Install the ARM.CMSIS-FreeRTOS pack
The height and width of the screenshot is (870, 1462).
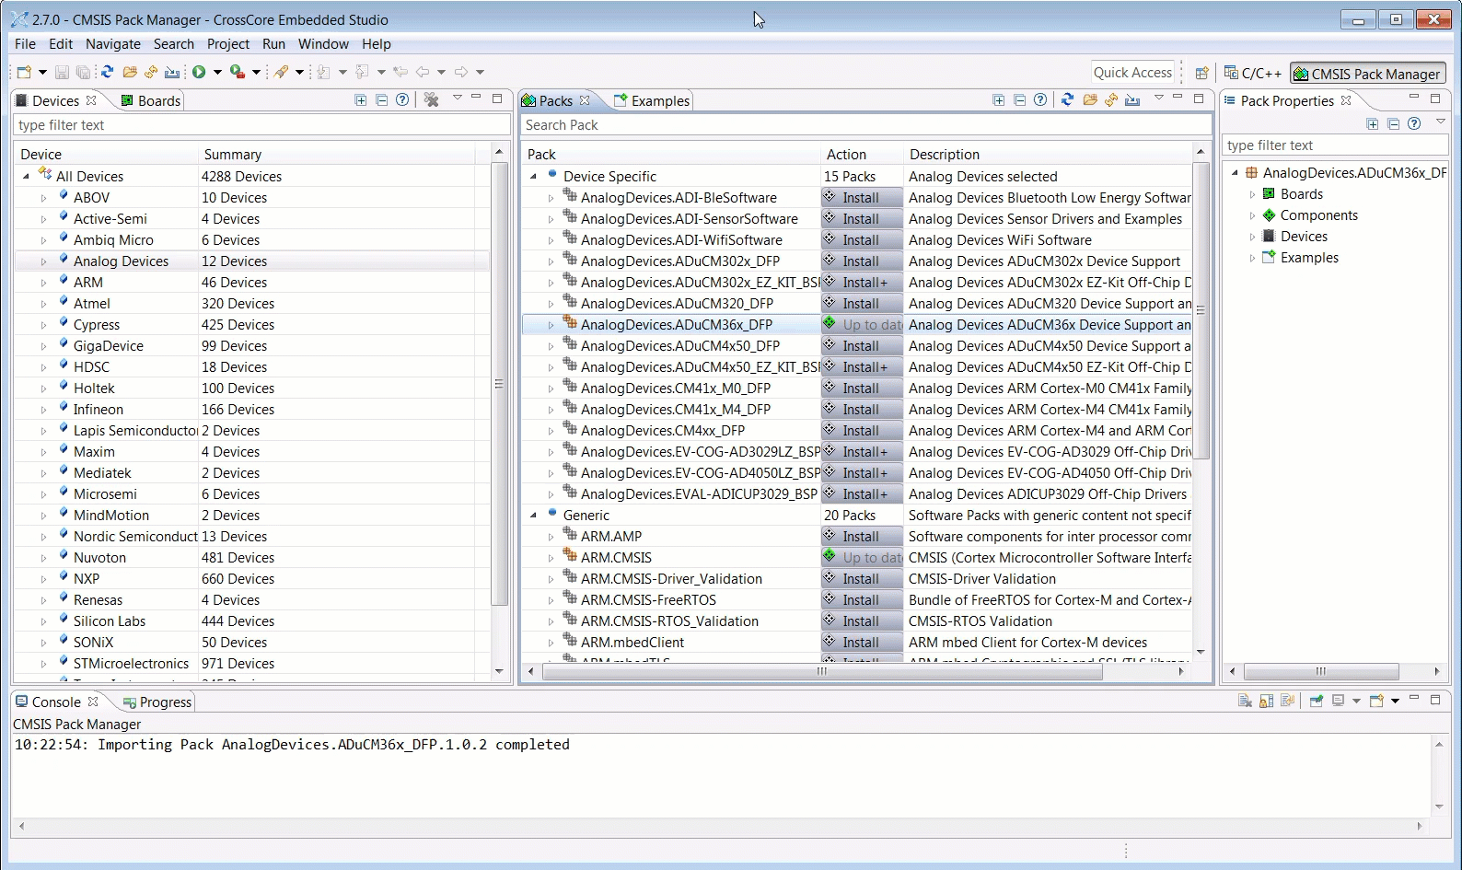point(862,600)
